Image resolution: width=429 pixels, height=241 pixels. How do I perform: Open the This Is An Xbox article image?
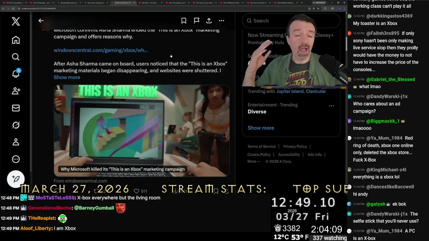coord(141,131)
